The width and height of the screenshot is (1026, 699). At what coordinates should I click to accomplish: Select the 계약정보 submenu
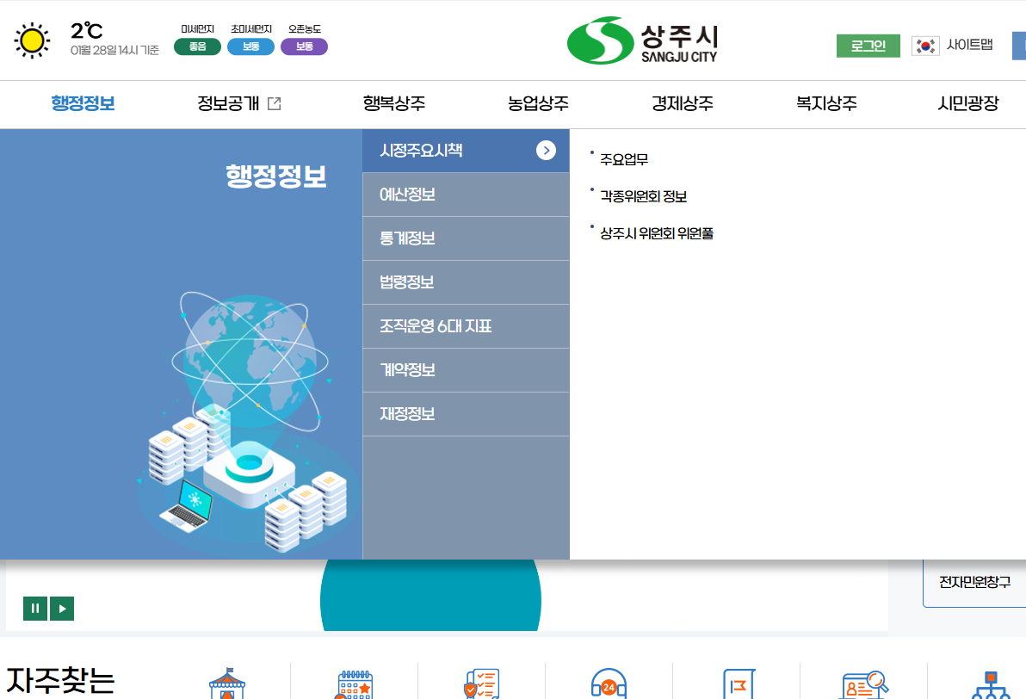(x=466, y=370)
